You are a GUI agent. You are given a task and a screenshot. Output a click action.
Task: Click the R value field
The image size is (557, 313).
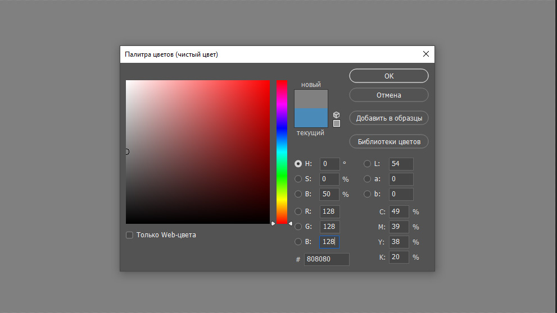(x=330, y=211)
